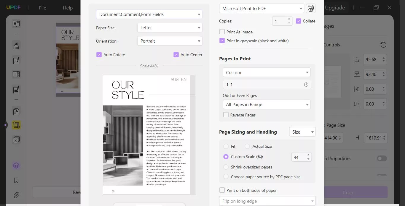Click the Upgrade button in title bar
The image size is (405, 206).
click(335, 8)
